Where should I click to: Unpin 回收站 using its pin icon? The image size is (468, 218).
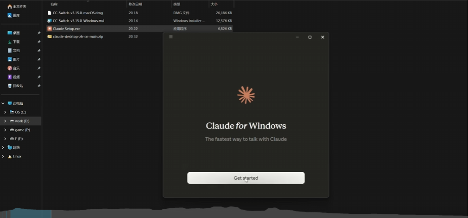[39, 85]
